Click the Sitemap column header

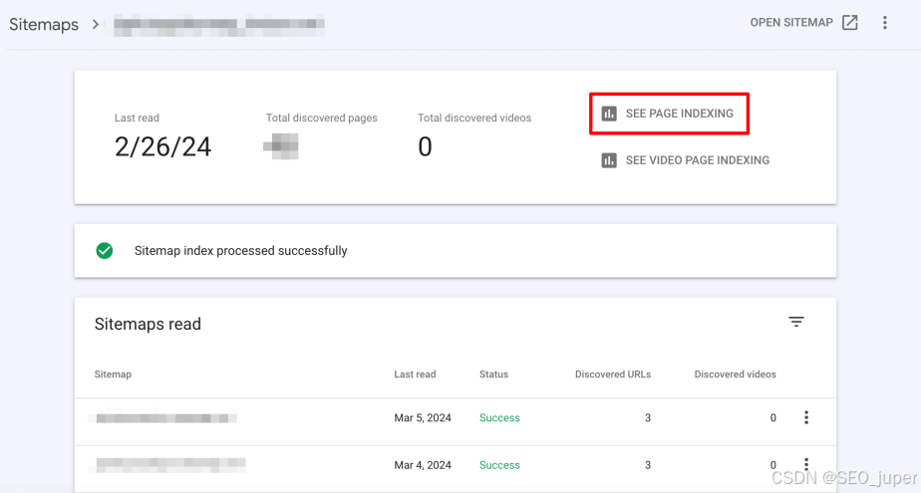(113, 374)
